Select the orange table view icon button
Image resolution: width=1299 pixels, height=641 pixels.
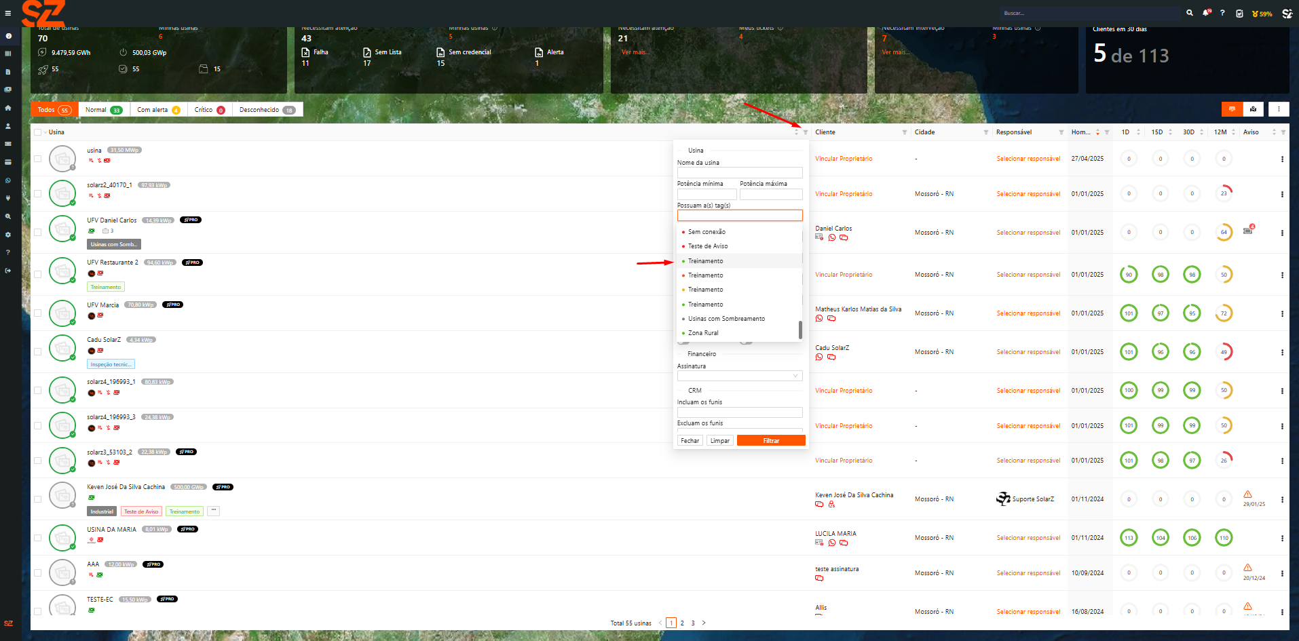[x=1232, y=109]
